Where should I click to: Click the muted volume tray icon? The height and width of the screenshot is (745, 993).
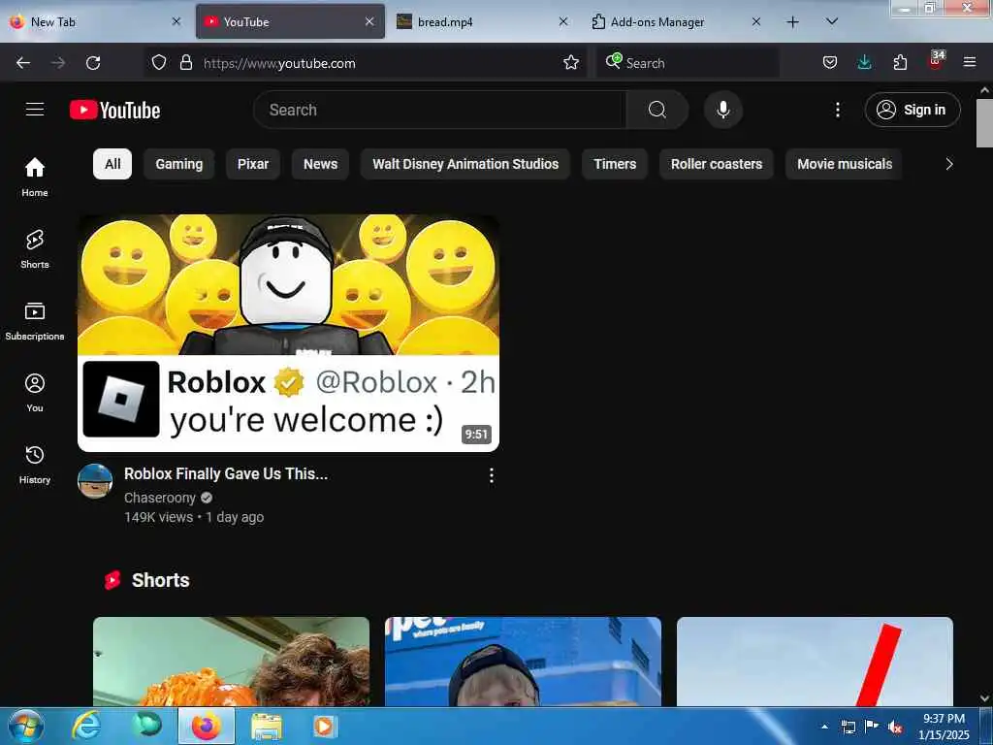click(x=895, y=728)
